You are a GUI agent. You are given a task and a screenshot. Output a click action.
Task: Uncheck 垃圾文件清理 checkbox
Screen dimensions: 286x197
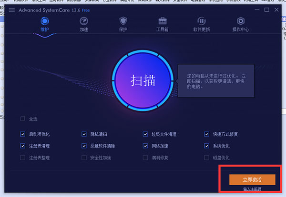[x=145, y=134]
